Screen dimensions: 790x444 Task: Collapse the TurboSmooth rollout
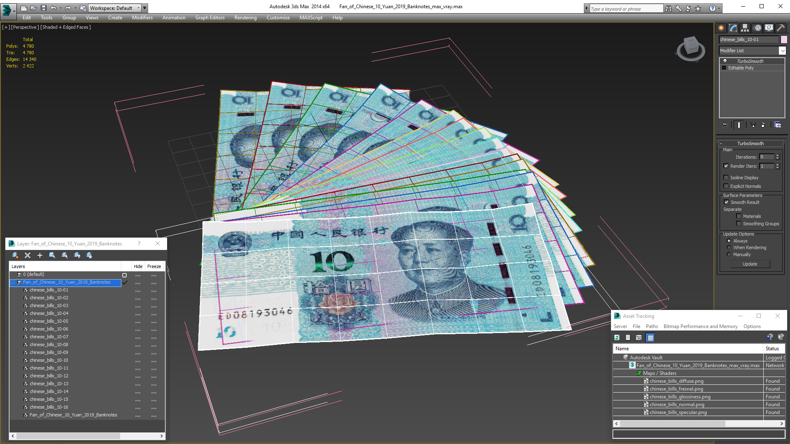721,143
